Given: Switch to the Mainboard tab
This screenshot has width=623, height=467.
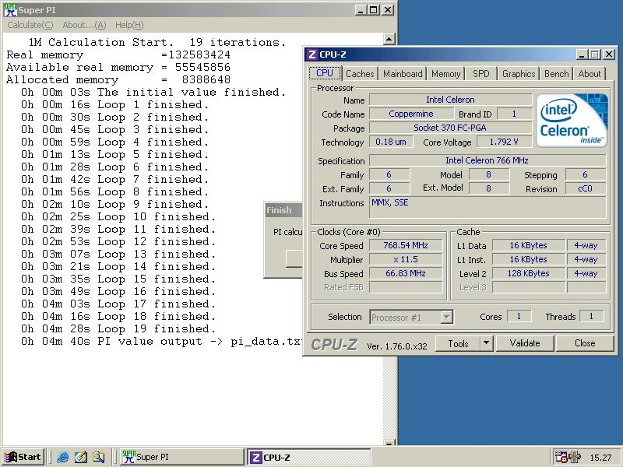Looking at the screenshot, I should point(403,74).
